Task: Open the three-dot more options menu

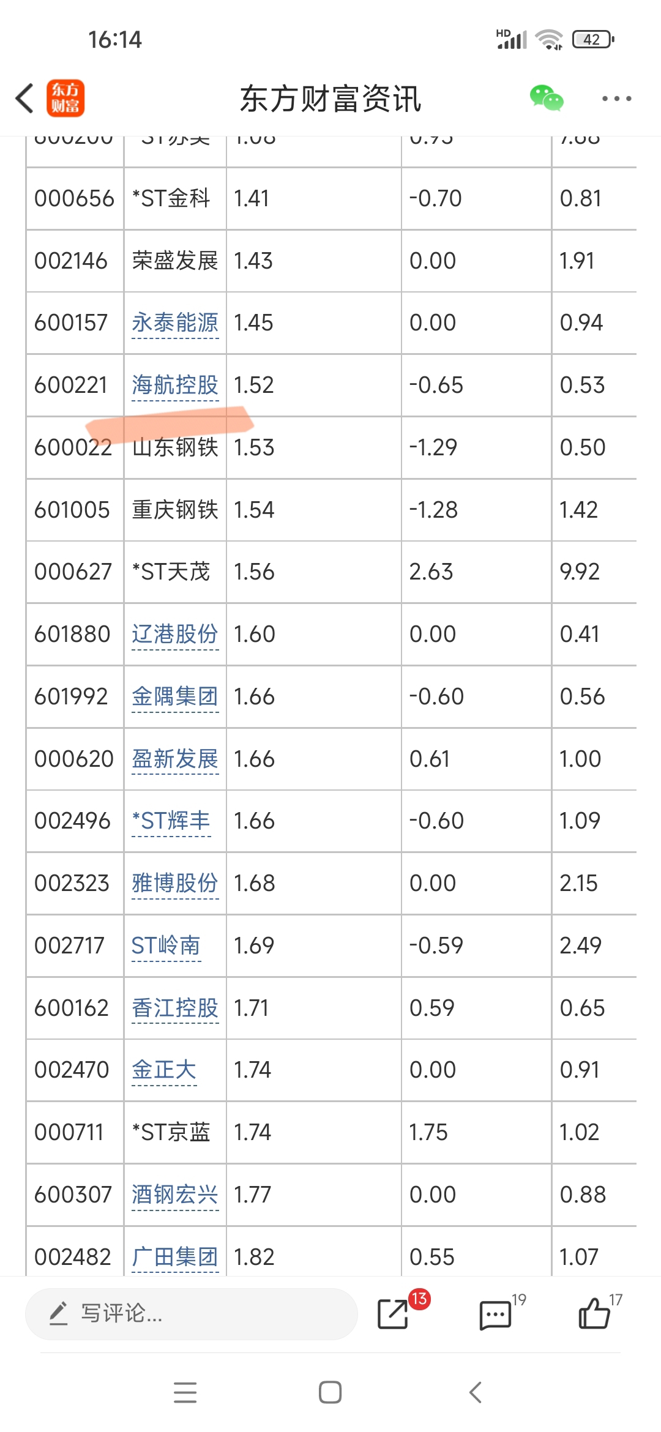Action: 616,99
